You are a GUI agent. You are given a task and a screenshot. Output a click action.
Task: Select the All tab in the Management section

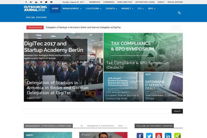point(81,126)
